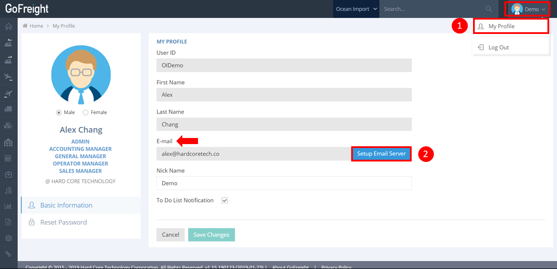The image size is (557, 269).
Task: Open the Ocean Import dropdown
Action: tap(356, 9)
